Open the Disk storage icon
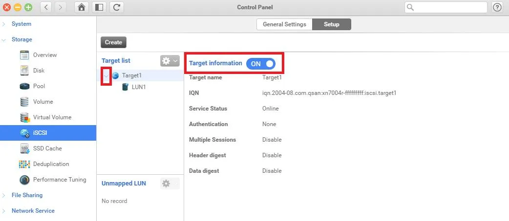Image resolution: width=509 pixels, height=221 pixels. [24, 71]
